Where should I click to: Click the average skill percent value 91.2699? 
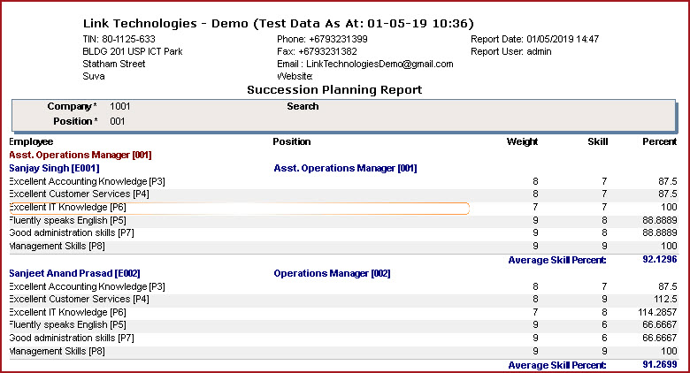pos(657,365)
